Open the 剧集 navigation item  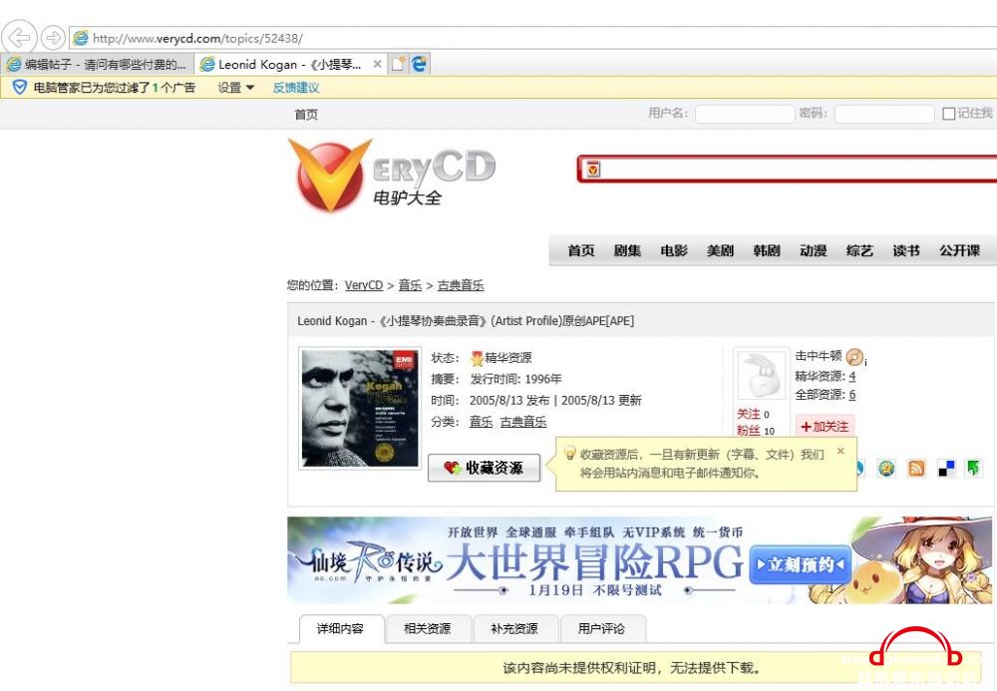point(627,250)
